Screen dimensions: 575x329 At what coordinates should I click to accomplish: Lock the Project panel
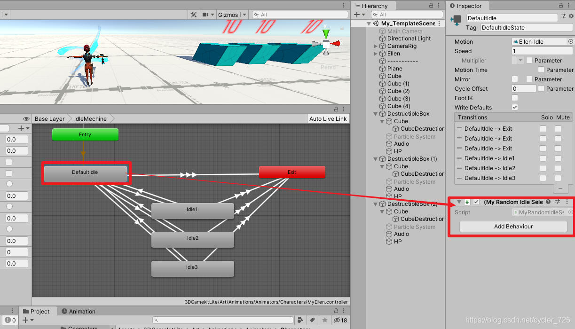pos(336,311)
